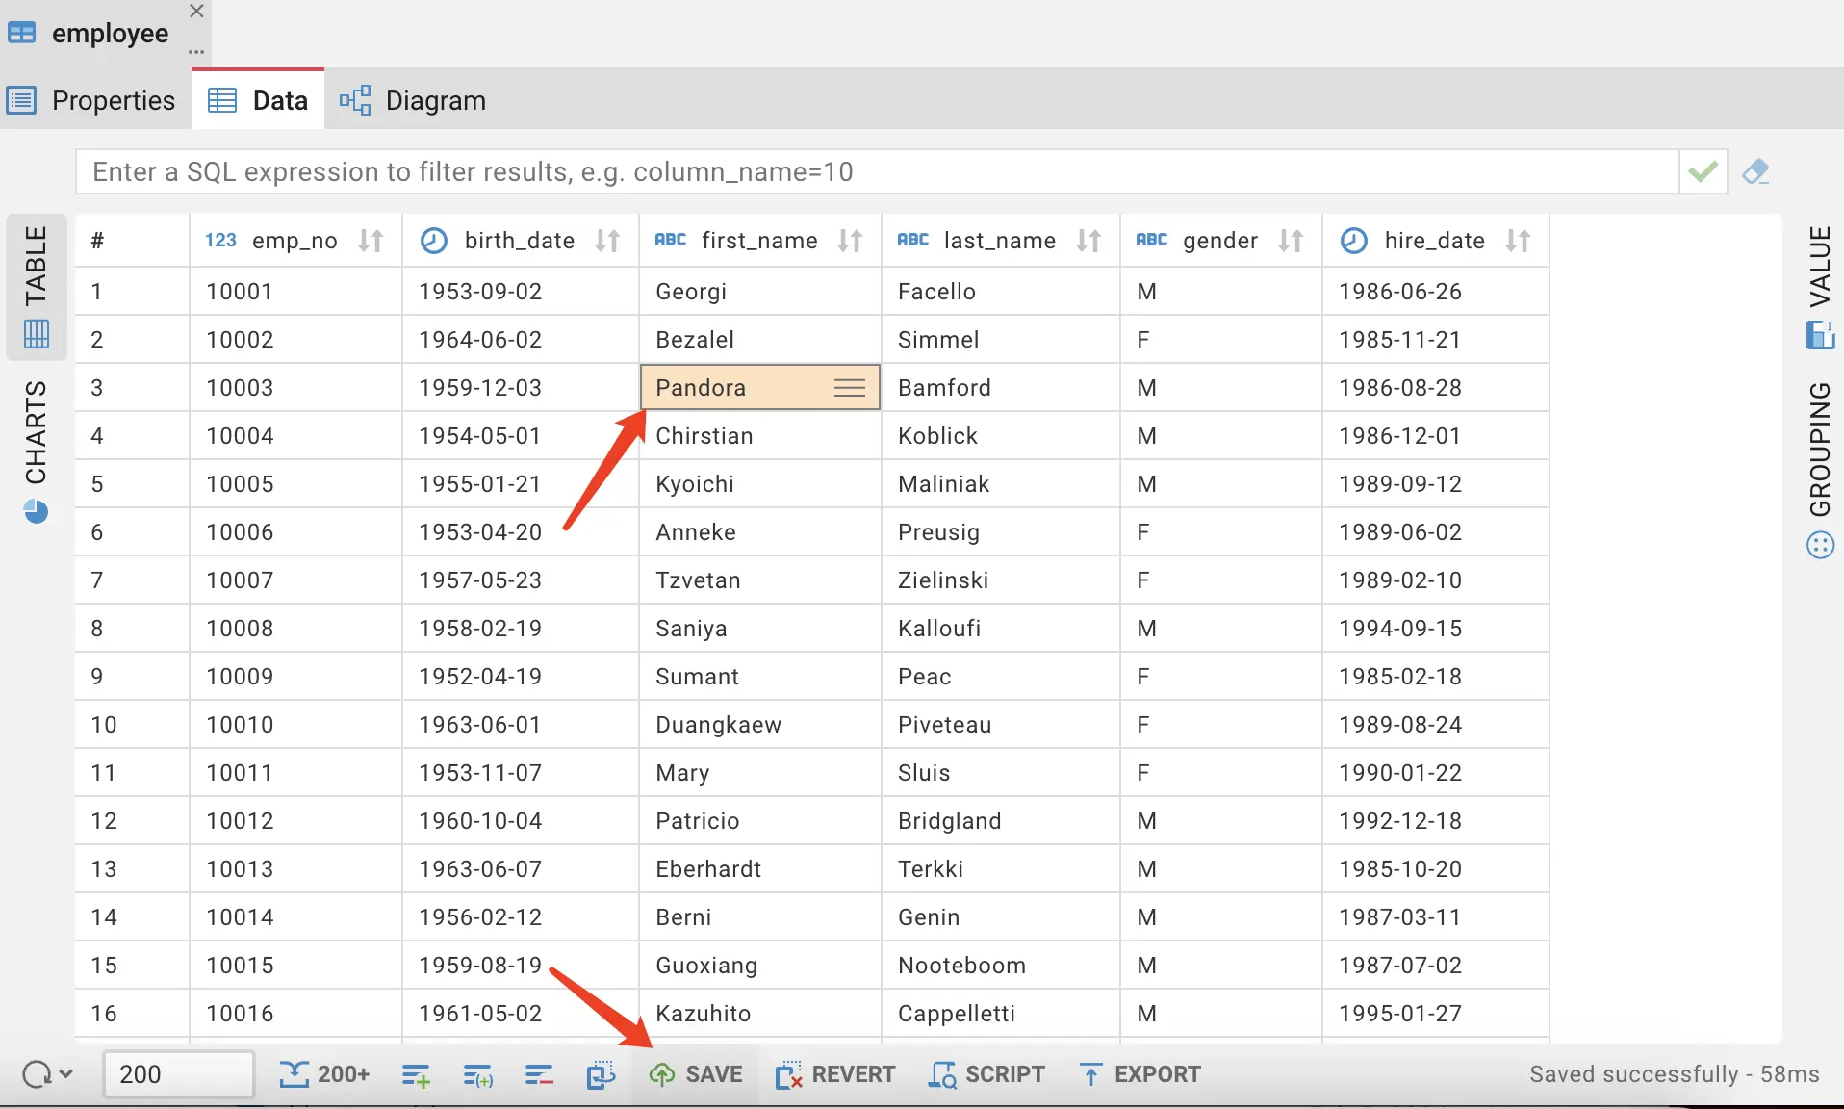Viewport: 1844px width, 1109px height.
Task: Open the cell menu in Pandora cell
Action: coord(849,388)
